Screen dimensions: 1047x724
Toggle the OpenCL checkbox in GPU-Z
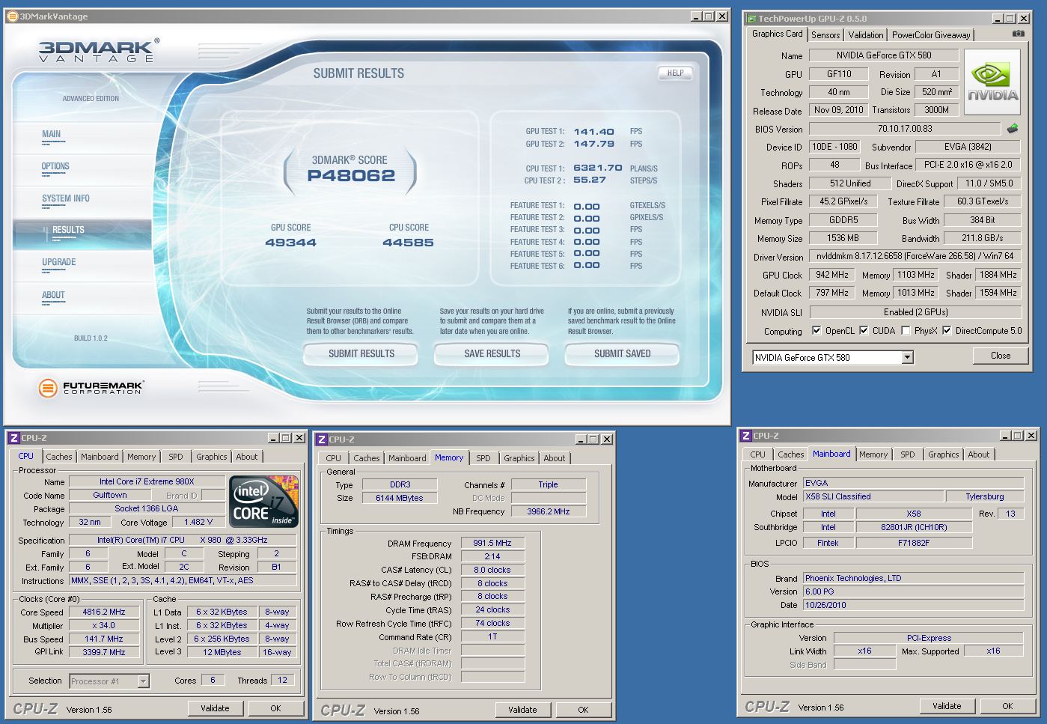[816, 330]
